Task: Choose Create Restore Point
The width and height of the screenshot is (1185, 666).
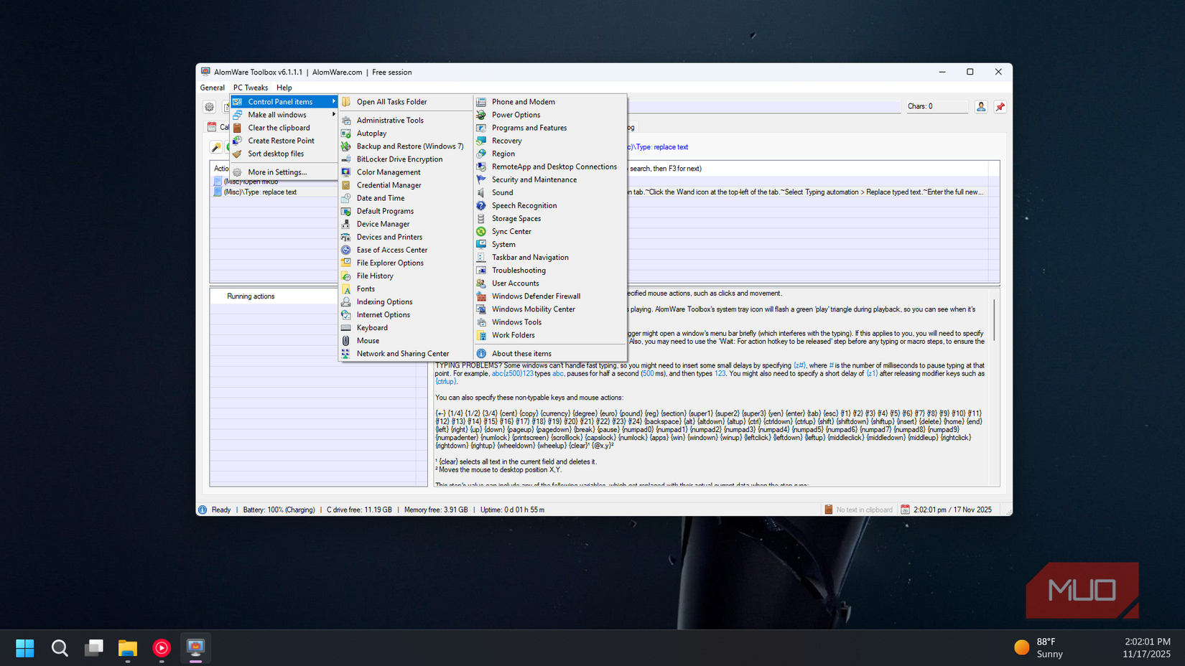Action: (x=281, y=141)
